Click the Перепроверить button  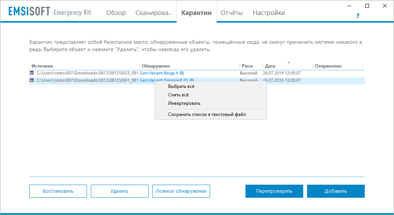274,191
